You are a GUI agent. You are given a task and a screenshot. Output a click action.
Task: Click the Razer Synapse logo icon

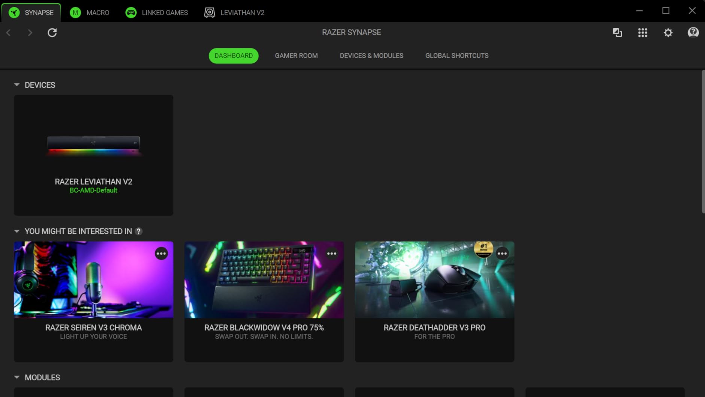point(14,13)
